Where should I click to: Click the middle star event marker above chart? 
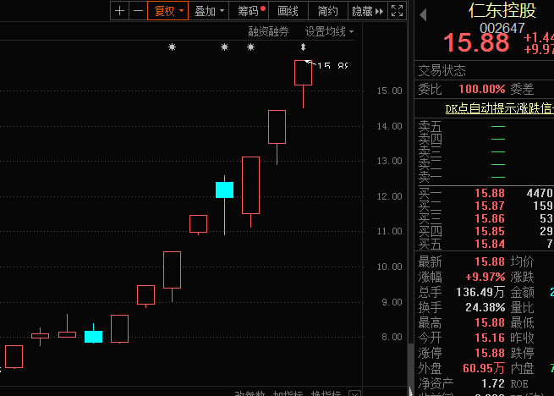coord(224,47)
